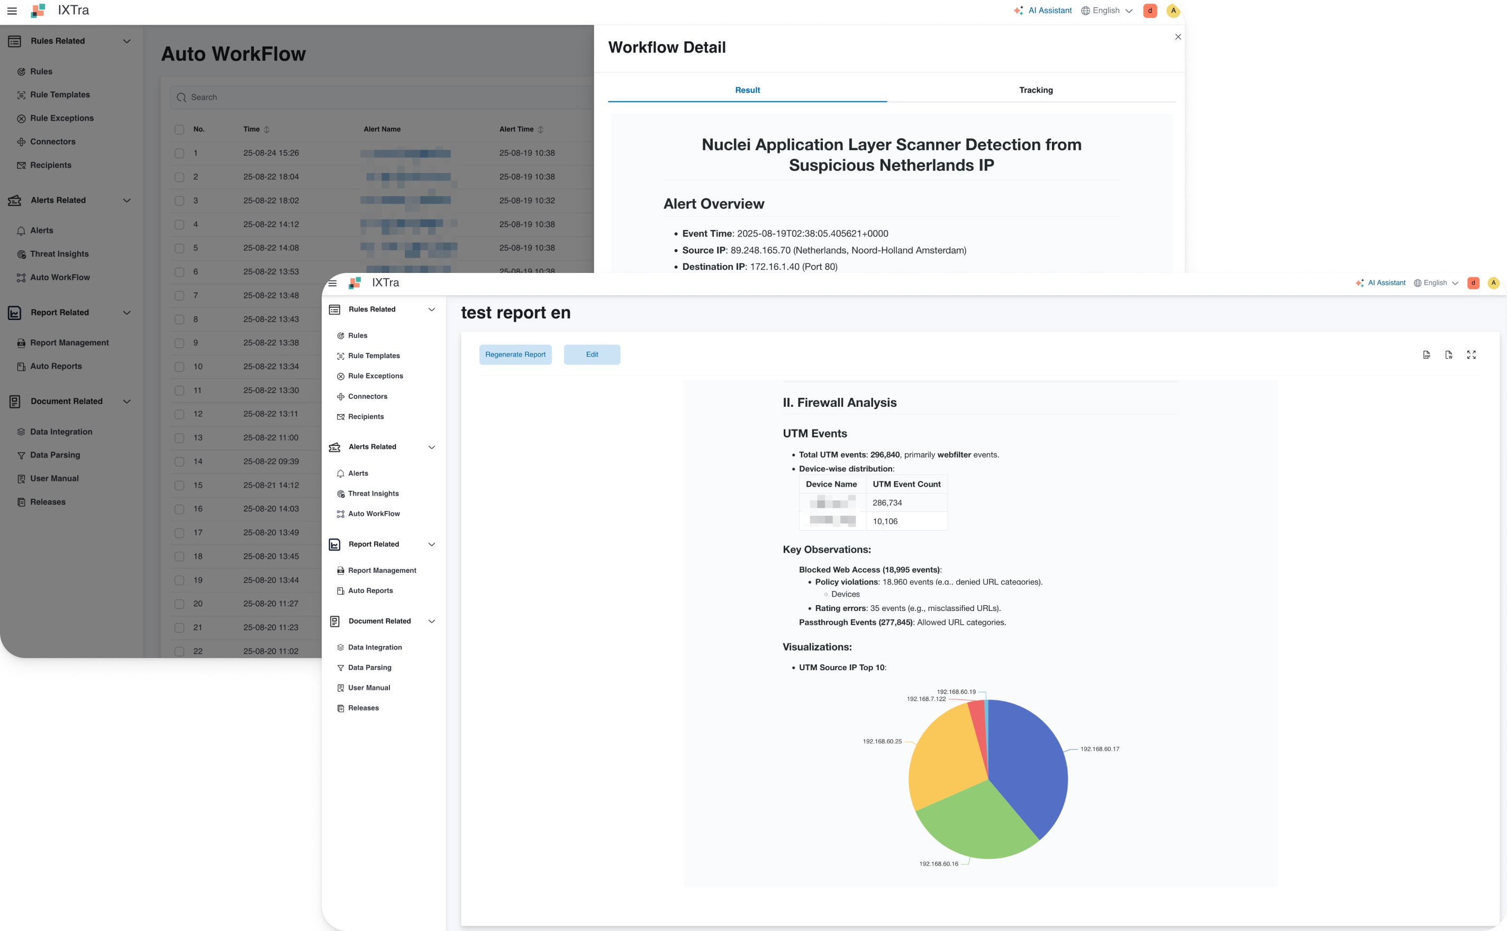Sort the workflow list by Alert Time
1507x931 pixels.
[540, 130]
